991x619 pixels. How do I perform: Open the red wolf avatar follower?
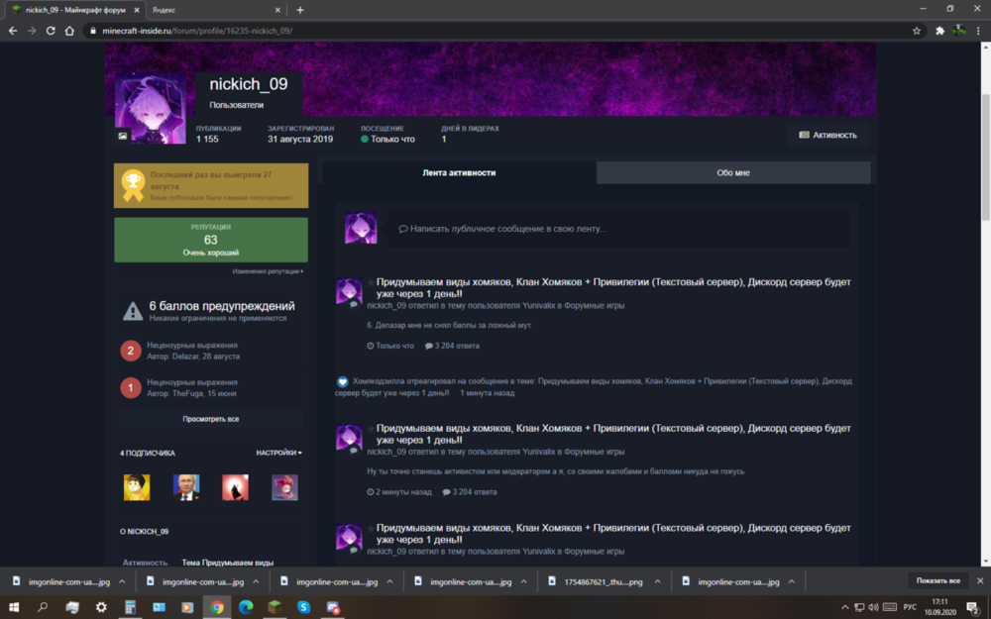(x=235, y=487)
